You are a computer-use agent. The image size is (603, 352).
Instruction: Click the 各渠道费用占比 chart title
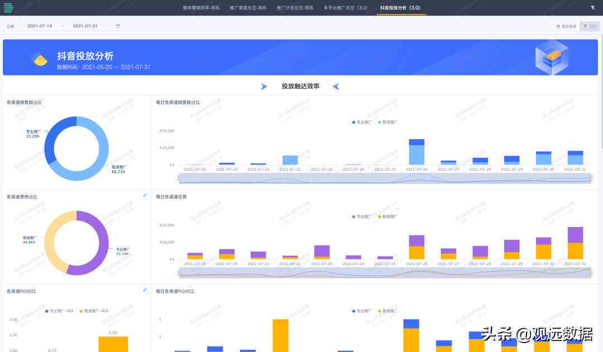coord(22,197)
